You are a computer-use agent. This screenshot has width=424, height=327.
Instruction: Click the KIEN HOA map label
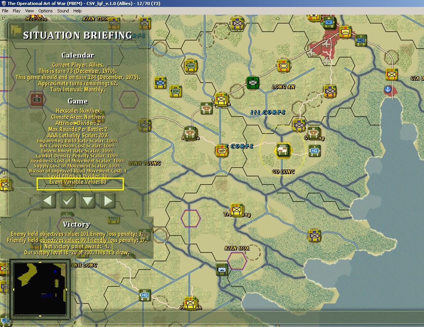click(x=237, y=248)
